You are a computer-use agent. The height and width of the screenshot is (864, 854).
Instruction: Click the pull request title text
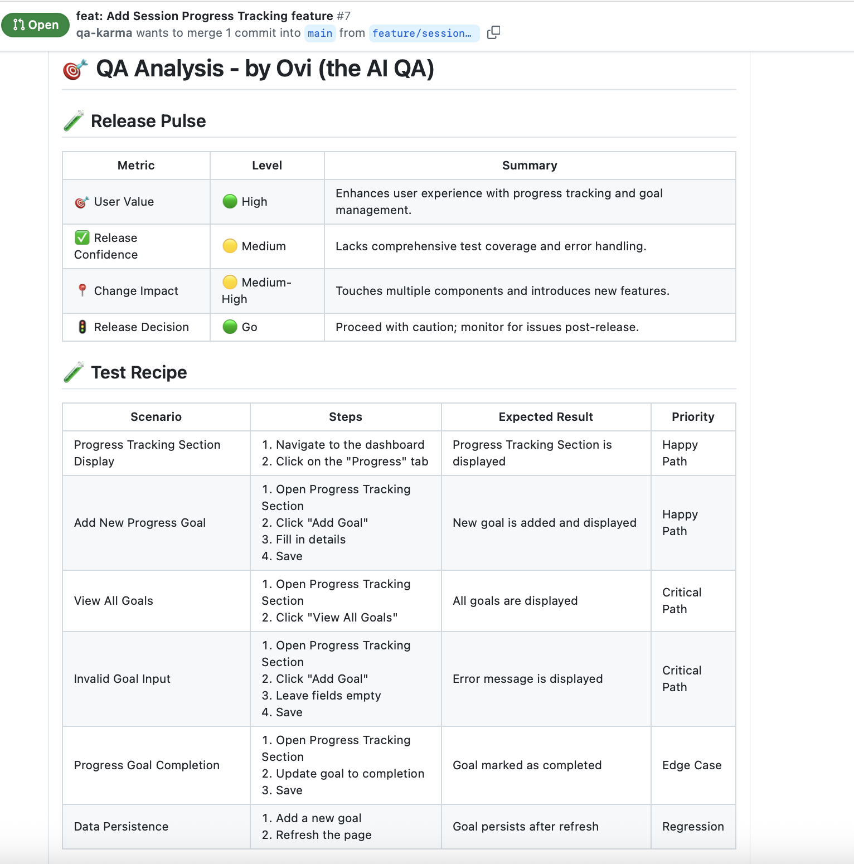point(204,16)
